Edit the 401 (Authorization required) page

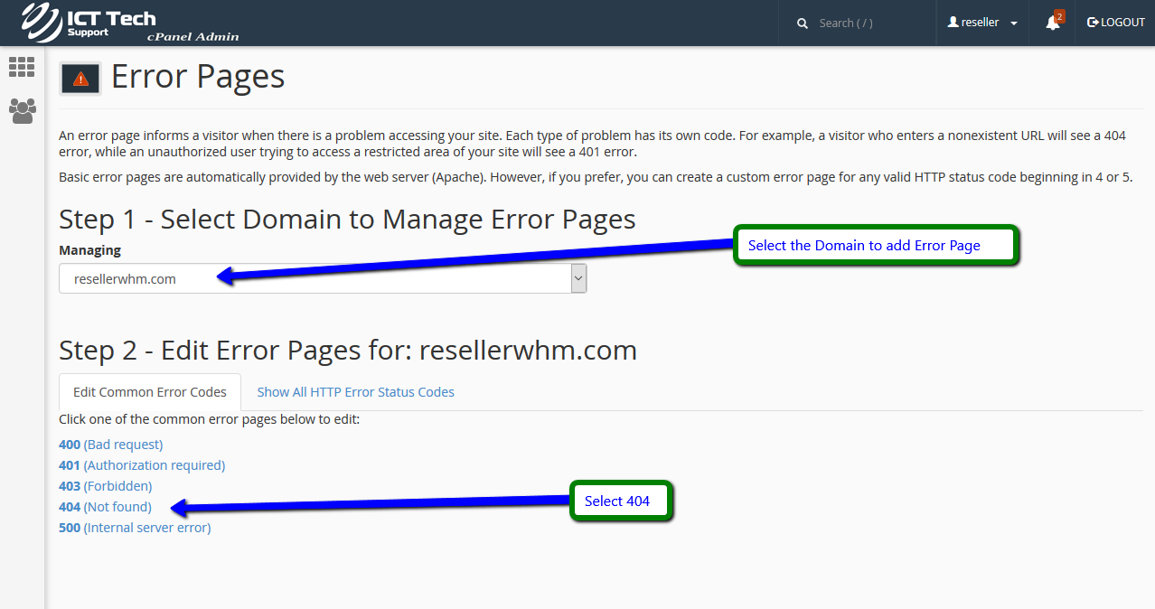pyautogui.click(x=142, y=465)
